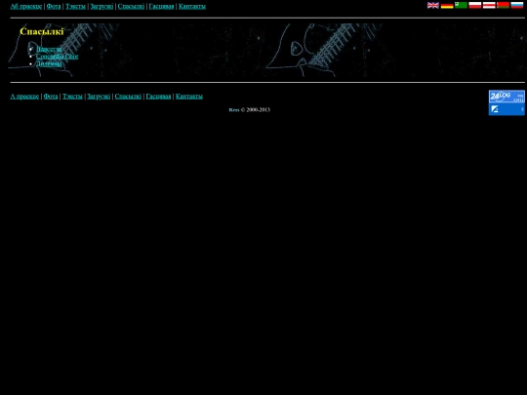527x395 pixels.
Task: Go to Фота in the top menu
Action: (54, 6)
